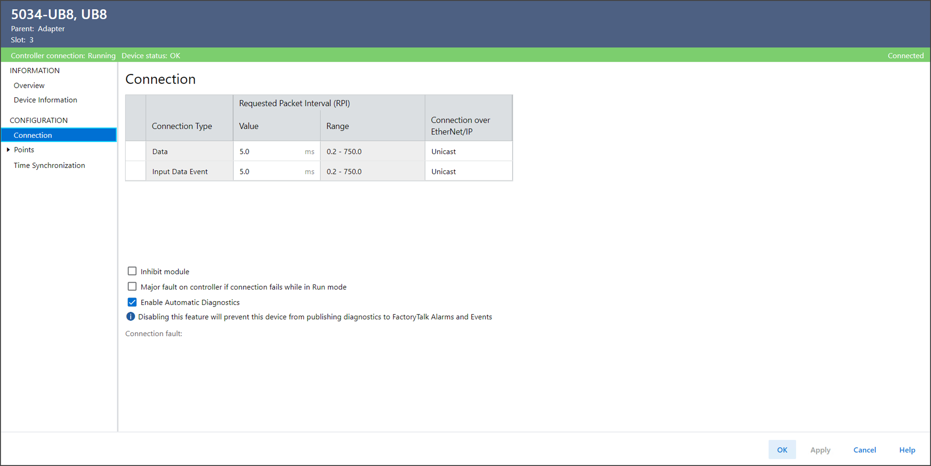The height and width of the screenshot is (466, 931).
Task: Click the Apply button
Action: (x=820, y=450)
